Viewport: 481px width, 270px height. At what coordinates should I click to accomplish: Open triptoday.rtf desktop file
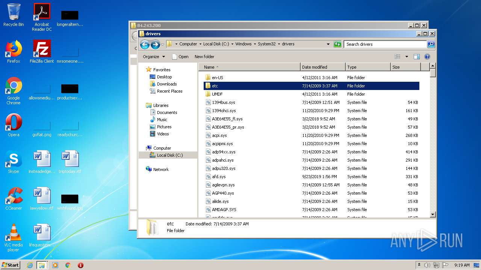point(70,162)
